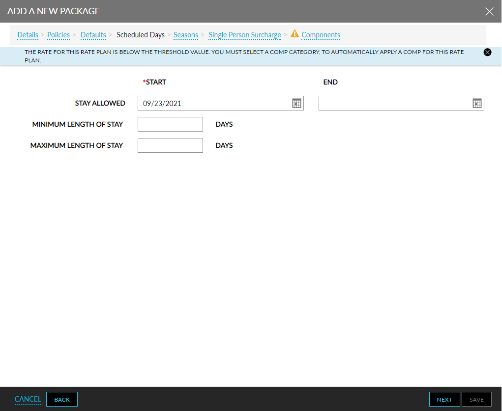Screen dimensions: 502x411
Task: Dismiss the threshold warning banner
Action: (x=487, y=52)
